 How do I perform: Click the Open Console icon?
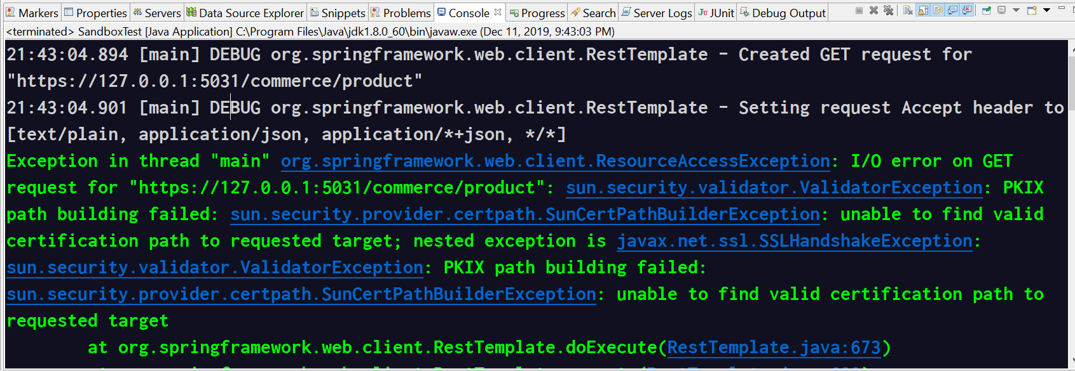coord(1031,11)
